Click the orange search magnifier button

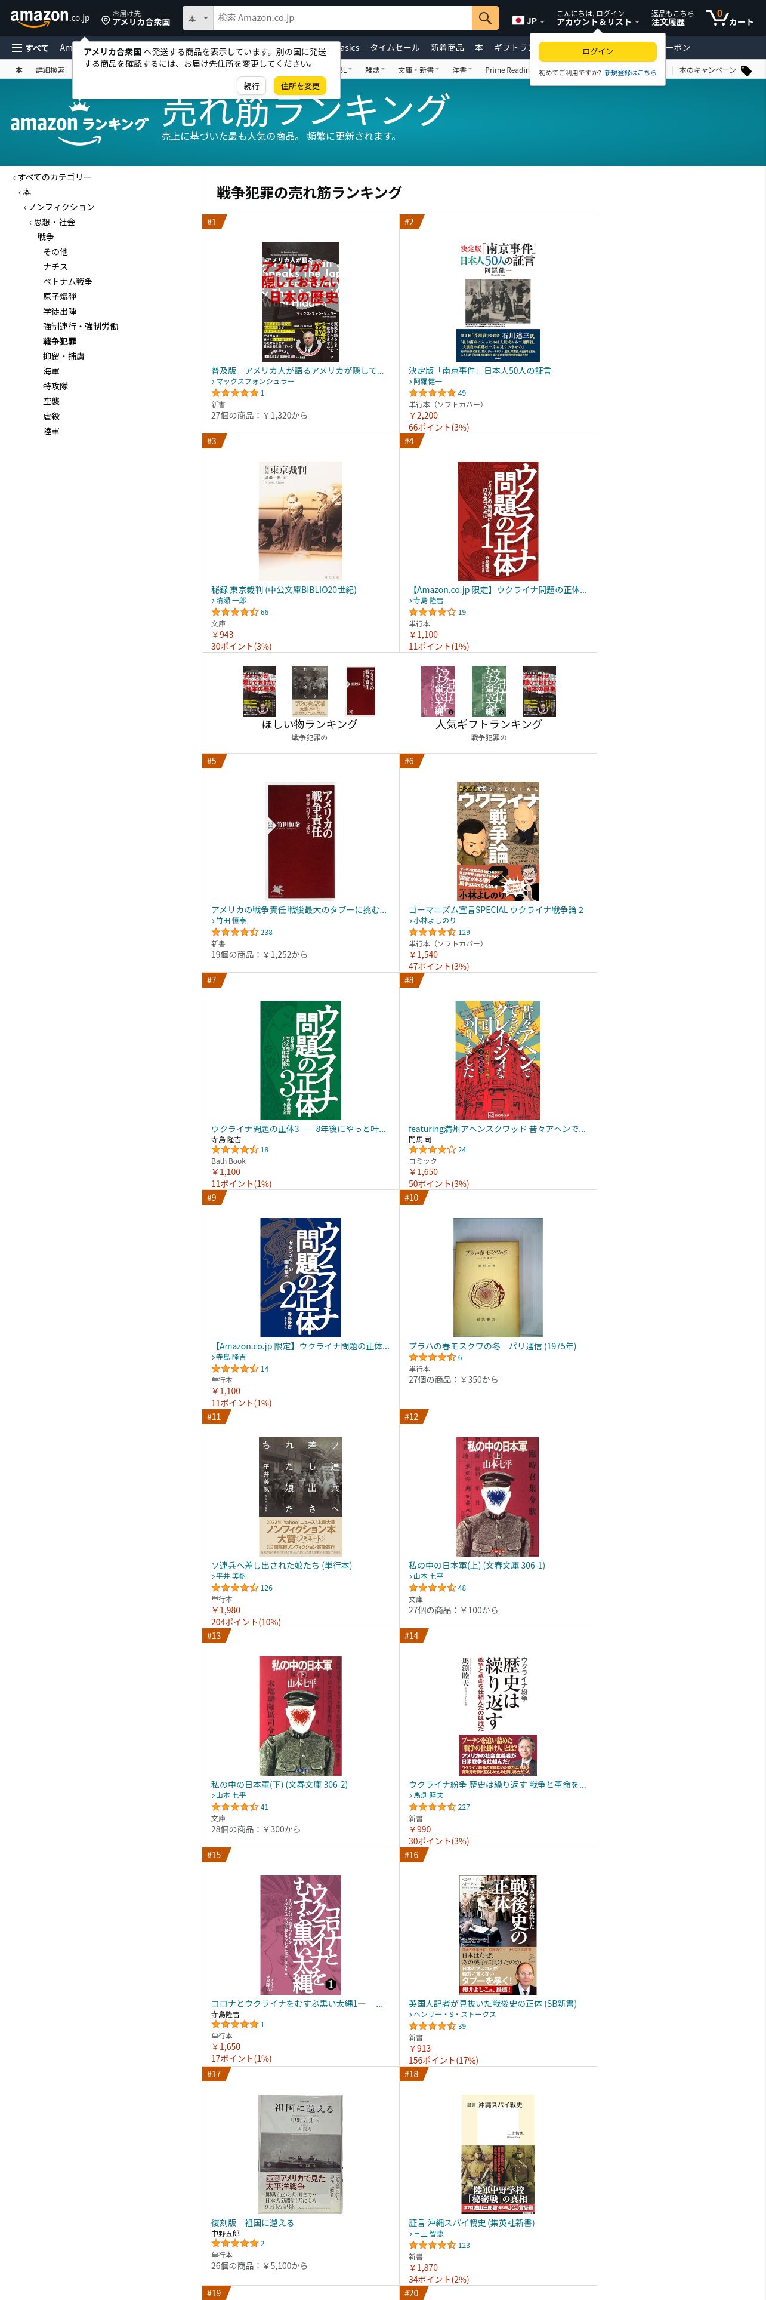[484, 18]
